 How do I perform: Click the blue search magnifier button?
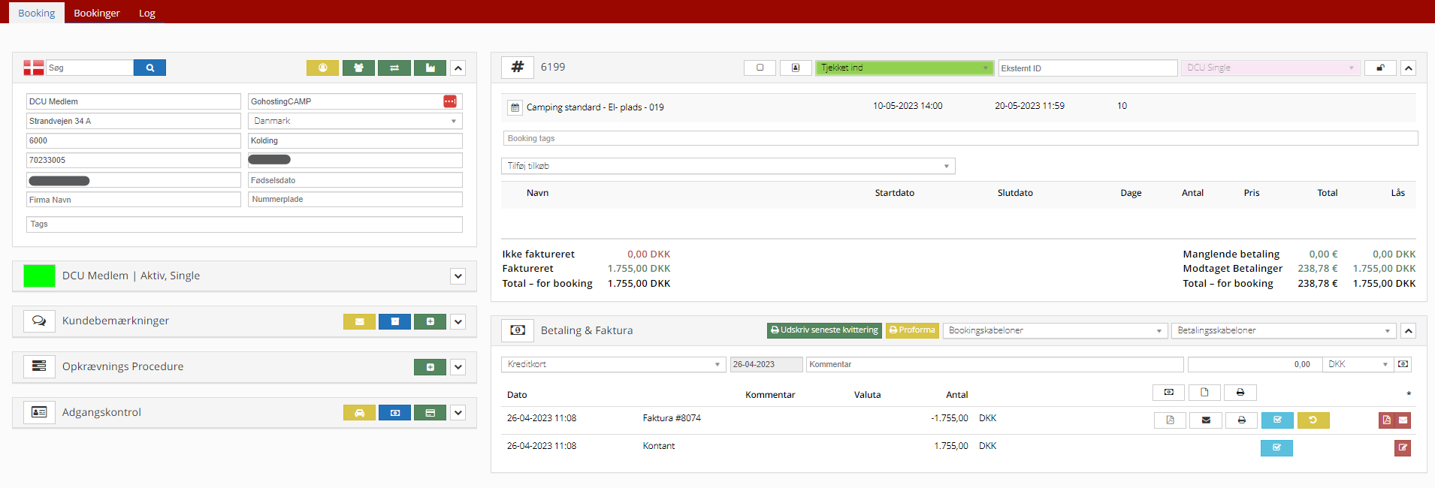[150, 68]
